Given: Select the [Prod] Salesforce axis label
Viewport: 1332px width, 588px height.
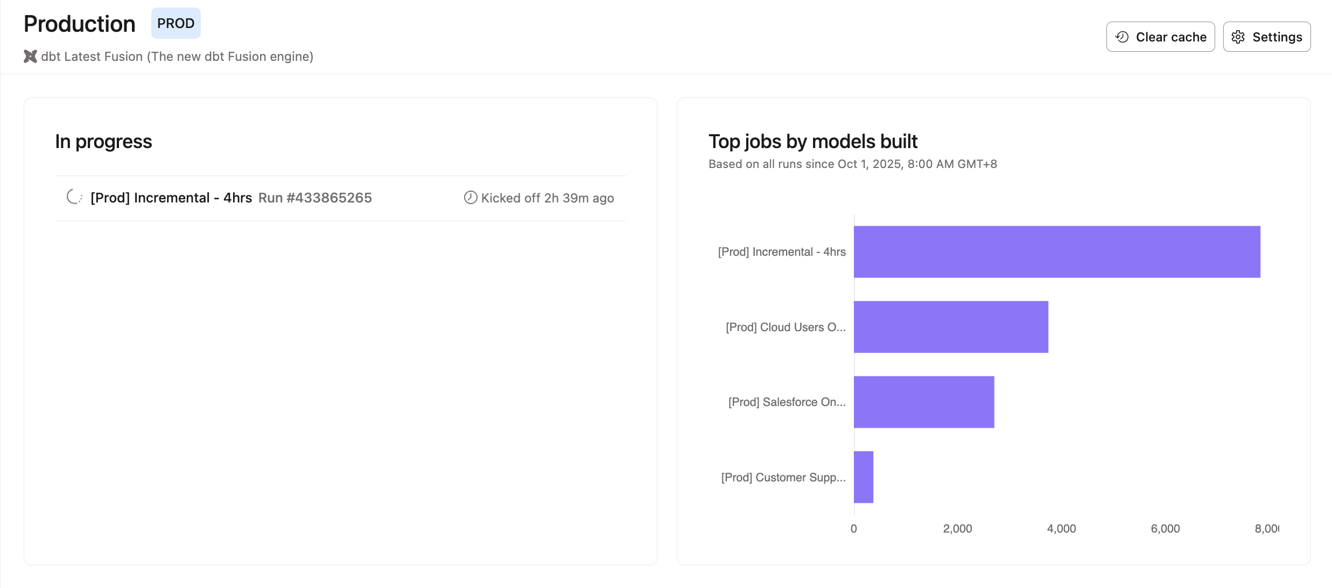Looking at the screenshot, I should tap(787, 402).
